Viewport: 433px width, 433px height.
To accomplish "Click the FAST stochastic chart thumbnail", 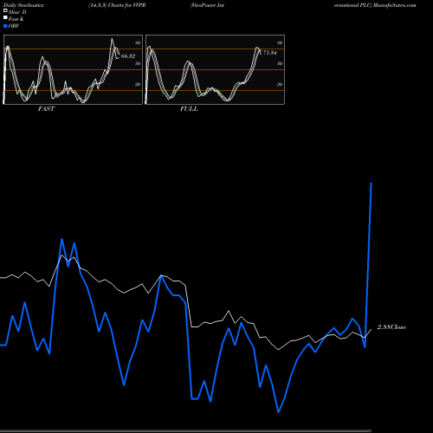I will 73,69.
